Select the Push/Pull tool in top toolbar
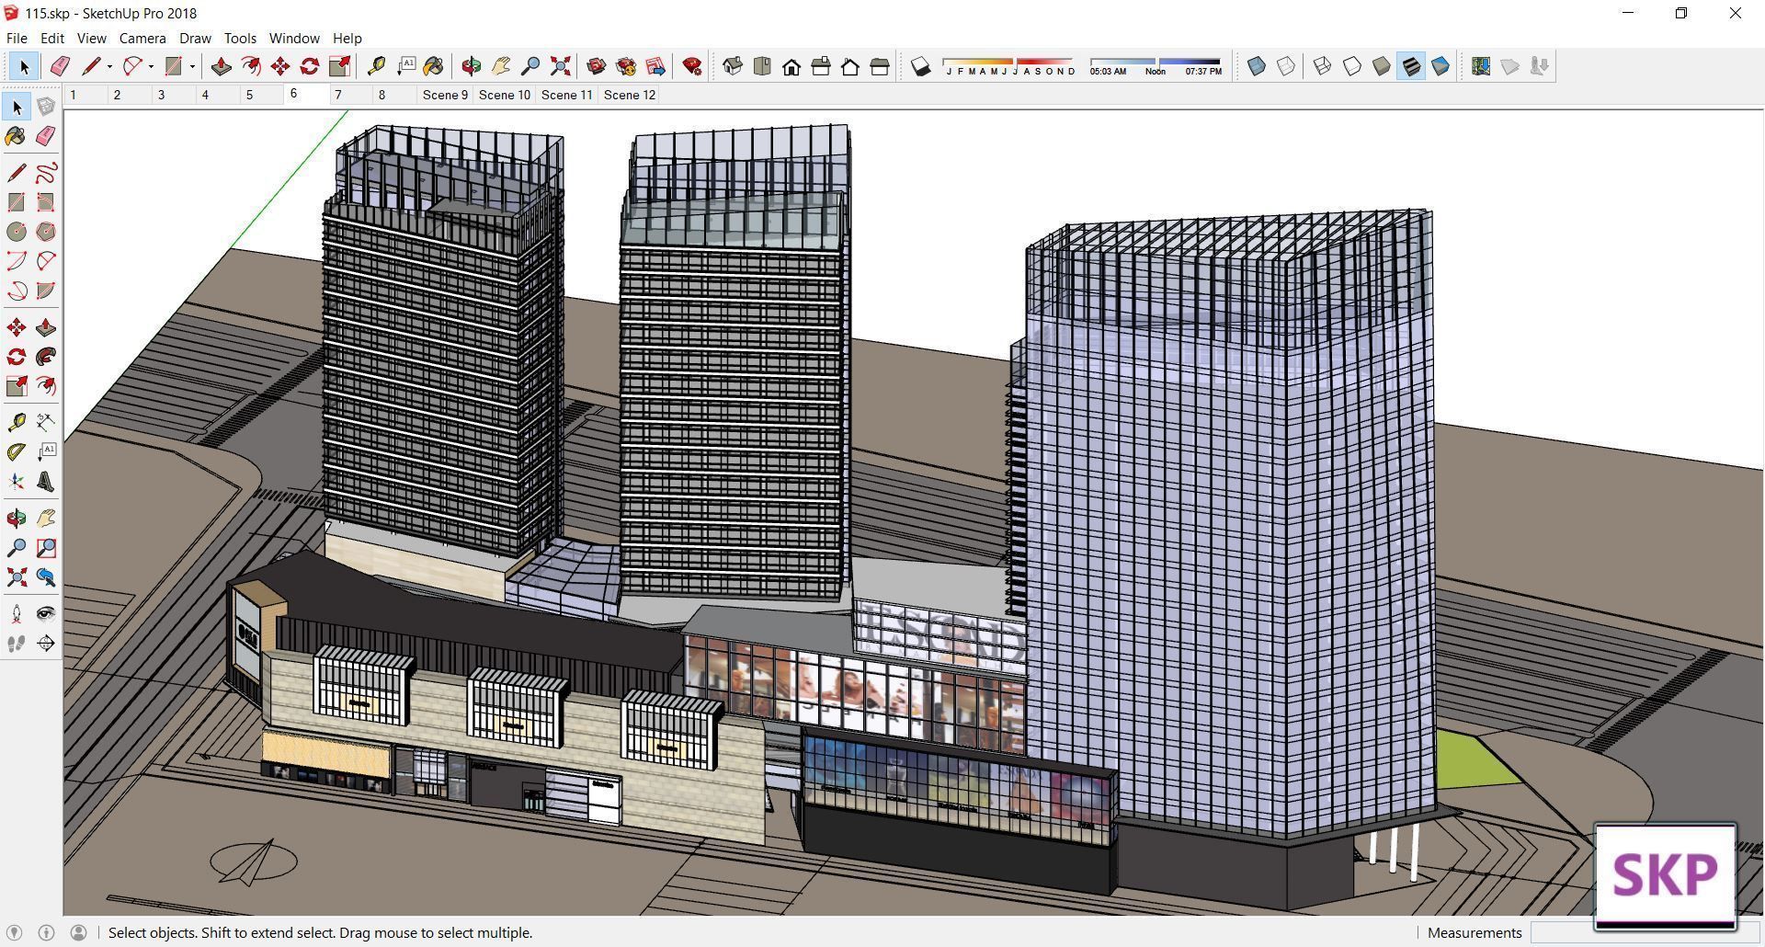The image size is (1765, 947). 222,66
